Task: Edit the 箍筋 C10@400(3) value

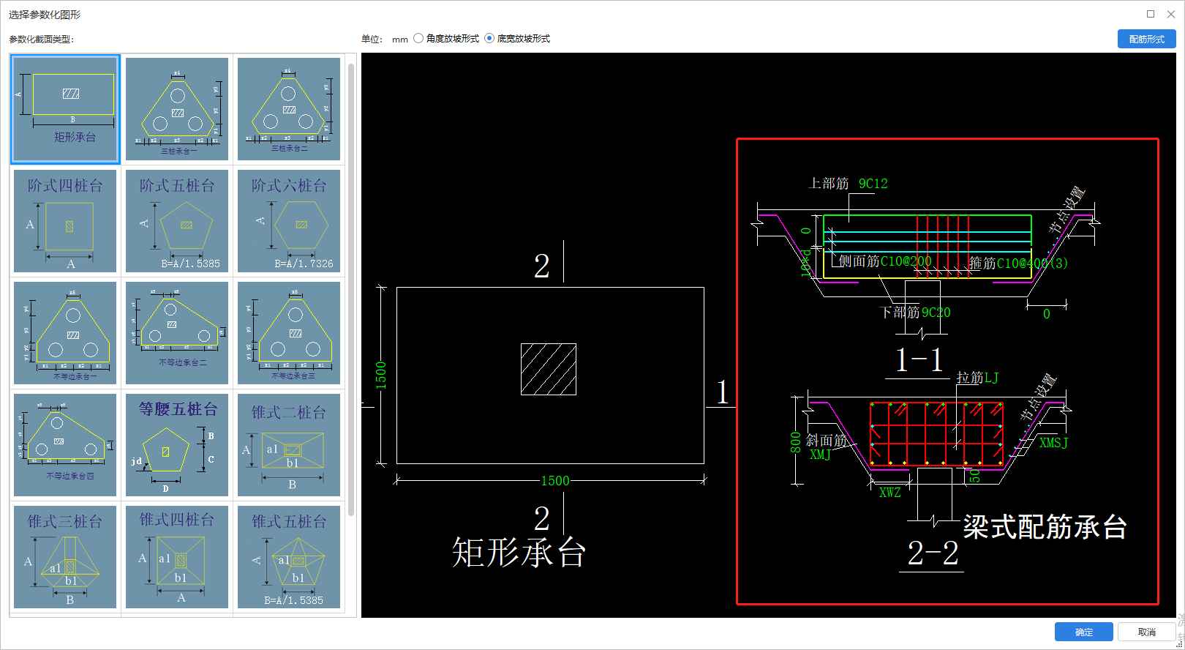Action: pos(1032,264)
